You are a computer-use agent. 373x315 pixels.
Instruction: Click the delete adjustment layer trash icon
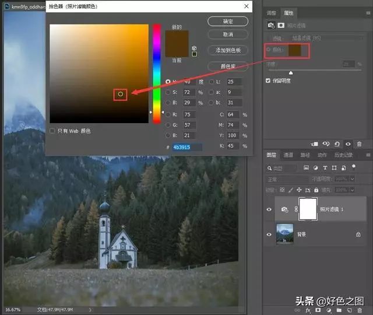coord(359,143)
